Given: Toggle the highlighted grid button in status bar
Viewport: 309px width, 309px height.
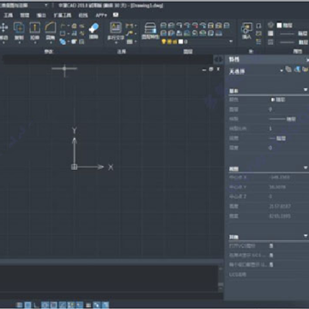Looking at the screenshot, I should [27, 305].
